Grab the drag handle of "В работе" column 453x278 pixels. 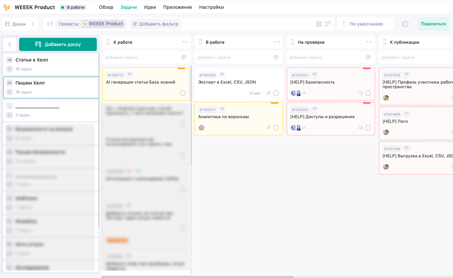200,42
